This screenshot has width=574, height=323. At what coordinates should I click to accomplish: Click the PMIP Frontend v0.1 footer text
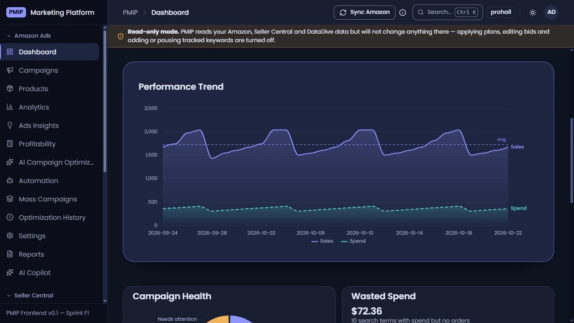coord(48,313)
